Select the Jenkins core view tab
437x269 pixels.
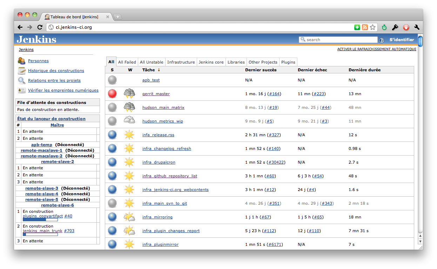pyautogui.click(x=211, y=62)
